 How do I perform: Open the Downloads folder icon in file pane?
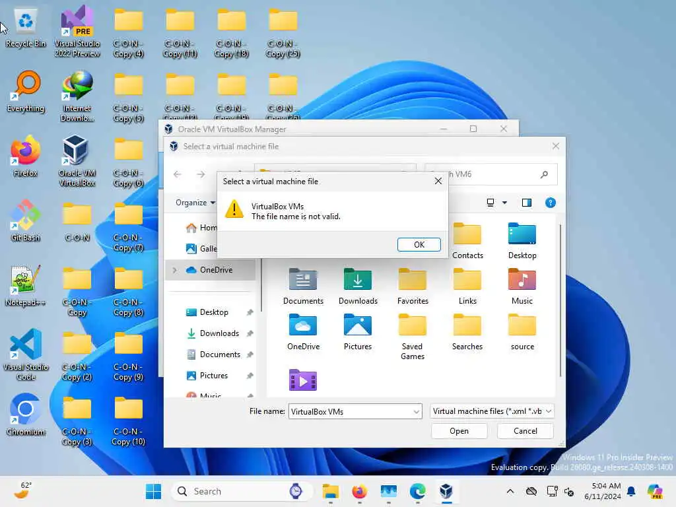coord(358,287)
